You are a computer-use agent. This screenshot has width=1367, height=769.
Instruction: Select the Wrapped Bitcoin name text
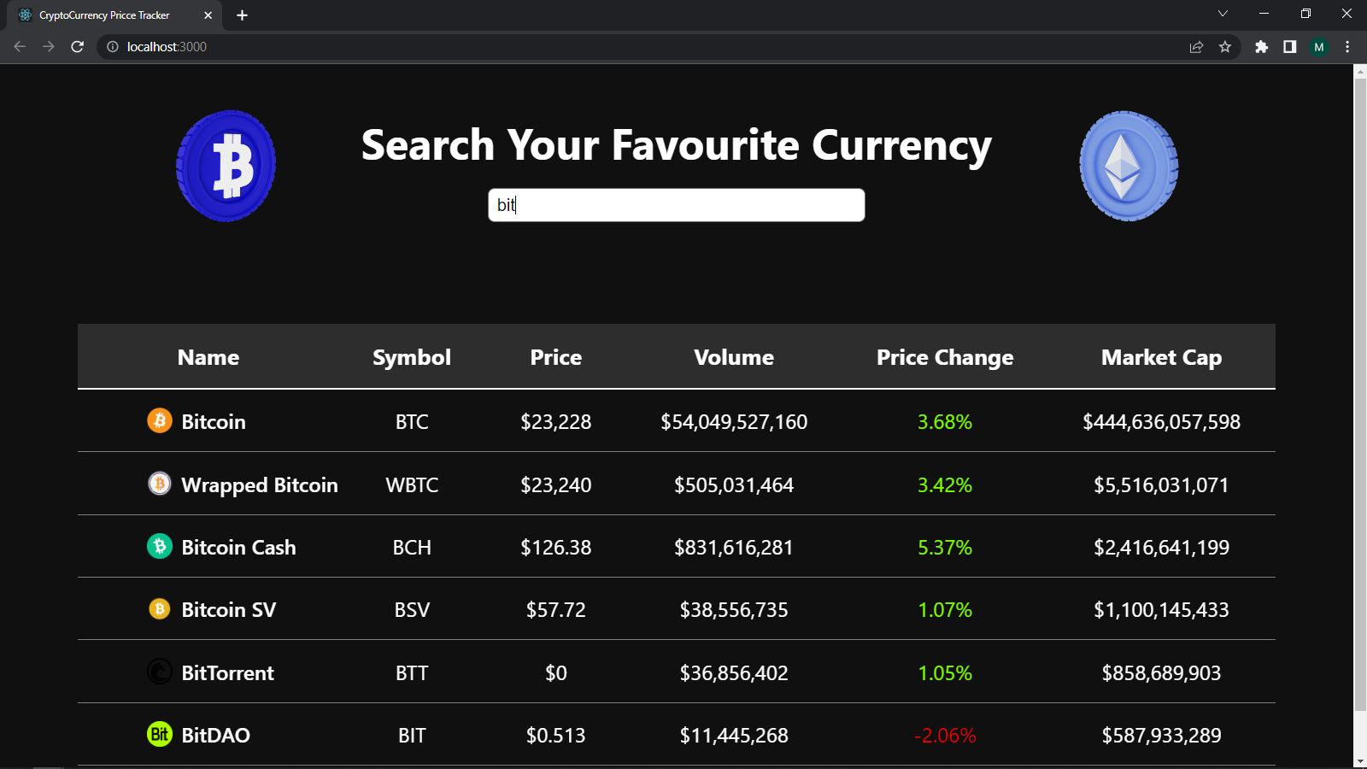pyautogui.click(x=260, y=484)
